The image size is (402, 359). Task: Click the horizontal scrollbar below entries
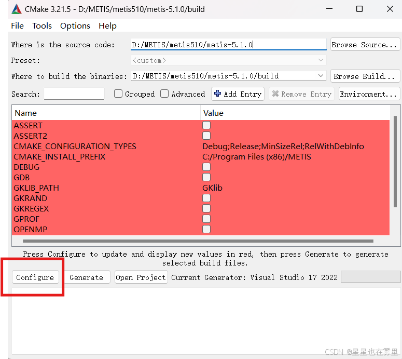(198, 241)
